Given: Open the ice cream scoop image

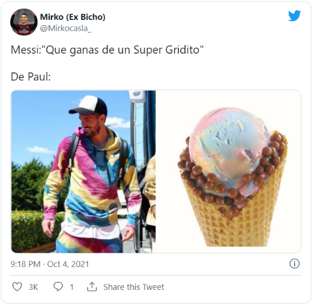Looking at the screenshot, I should pos(228,172).
